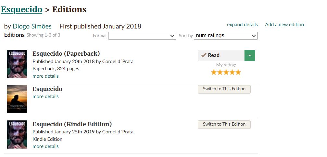Image resolution: width=327 pixels, height=157 pixels.
Task: Open the sunset cover edition thumbnail
Action: click(17, 99)
